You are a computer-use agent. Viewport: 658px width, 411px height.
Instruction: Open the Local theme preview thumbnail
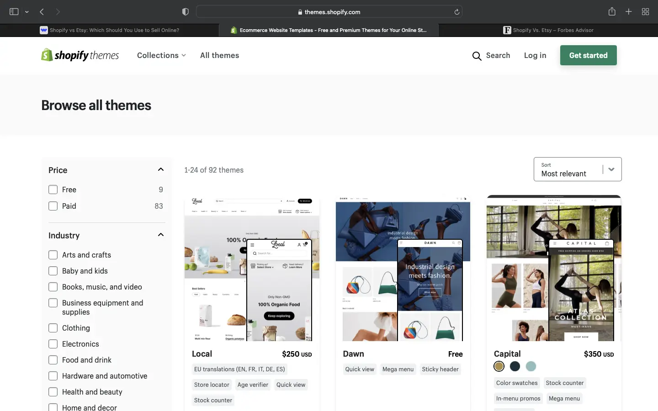tap(252, 268)
